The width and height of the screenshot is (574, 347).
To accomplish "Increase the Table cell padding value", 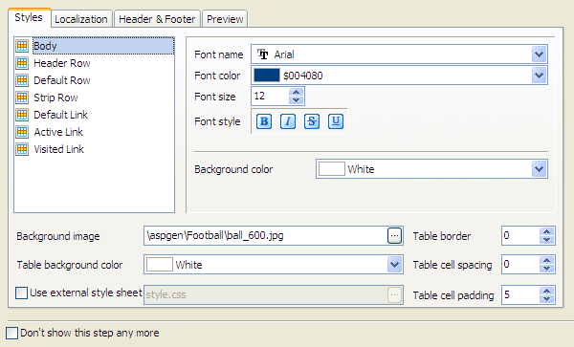I will click(547, 291).
